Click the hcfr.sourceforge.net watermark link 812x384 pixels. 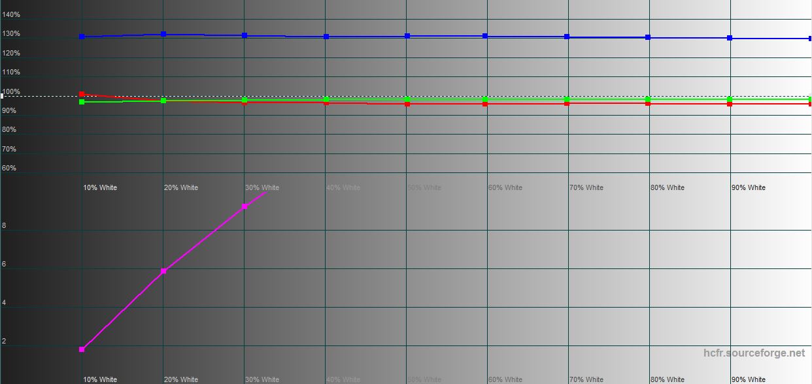(754, 353)
